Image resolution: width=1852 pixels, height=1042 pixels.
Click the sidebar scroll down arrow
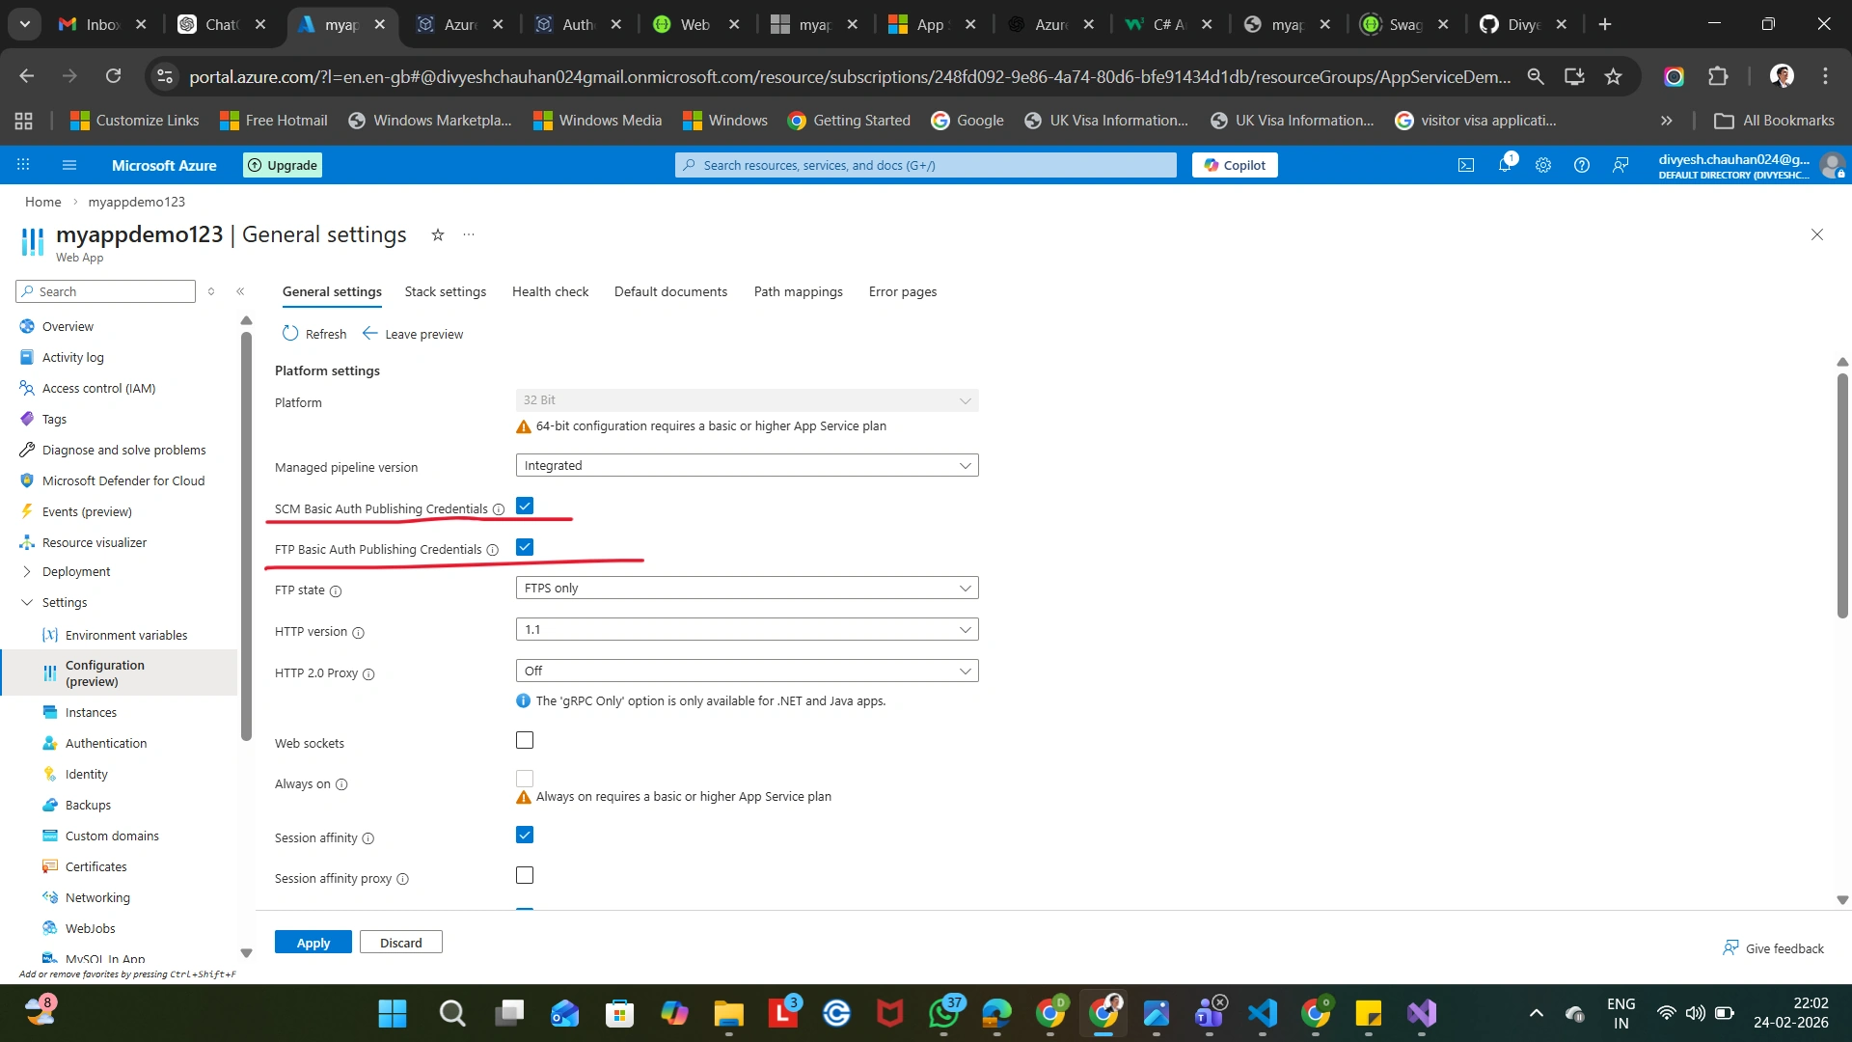click(246, 953)
